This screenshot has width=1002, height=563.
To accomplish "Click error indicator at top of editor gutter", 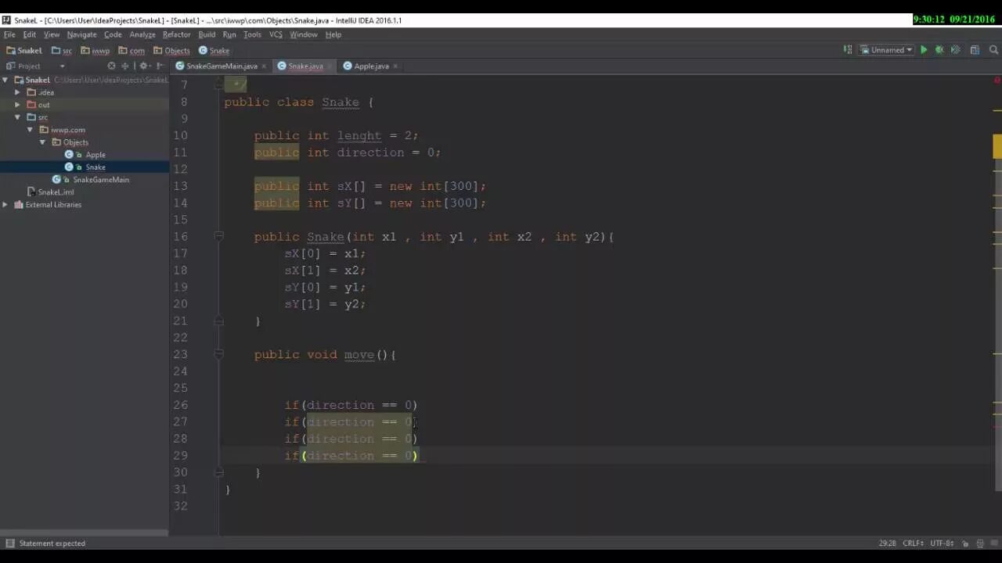I will coord(997,81).
